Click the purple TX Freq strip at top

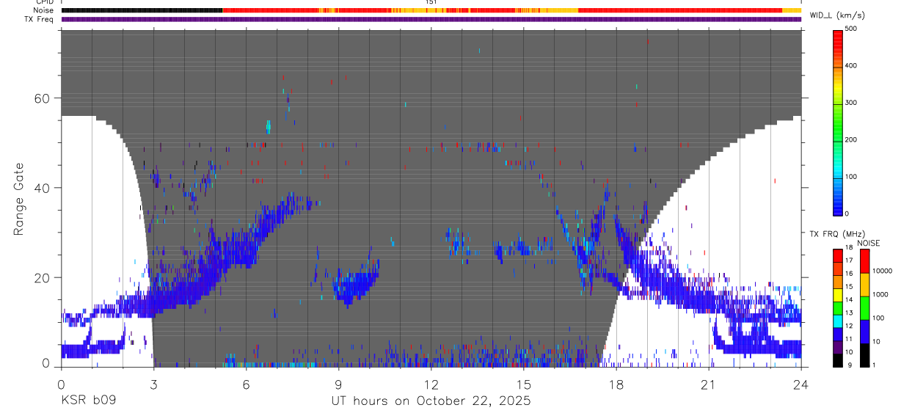click(431, 19)
